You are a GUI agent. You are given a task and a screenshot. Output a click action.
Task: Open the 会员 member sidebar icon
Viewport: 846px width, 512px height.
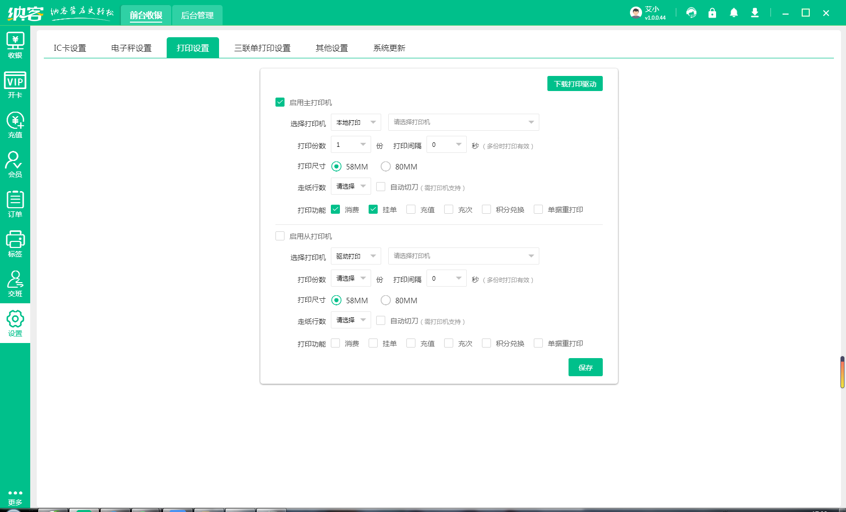point(15,164)
